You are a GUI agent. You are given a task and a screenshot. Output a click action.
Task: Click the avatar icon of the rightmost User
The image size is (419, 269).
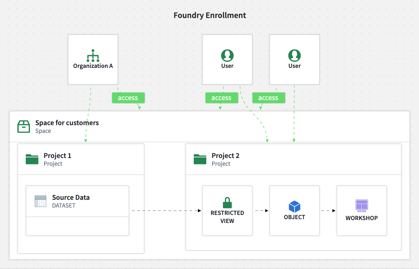[294, 56]
